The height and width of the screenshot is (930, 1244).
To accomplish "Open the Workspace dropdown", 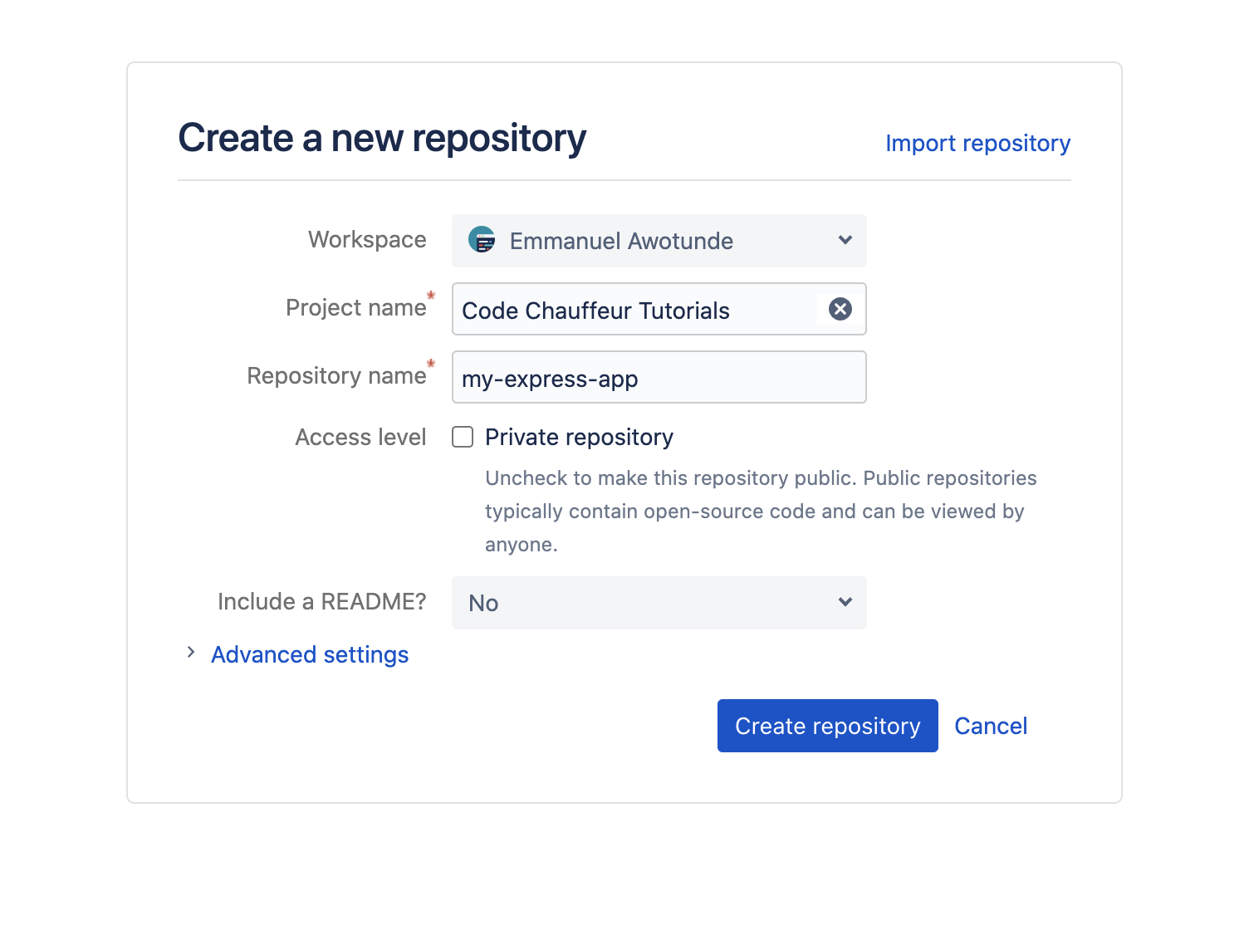I will [x=659, y=241].
